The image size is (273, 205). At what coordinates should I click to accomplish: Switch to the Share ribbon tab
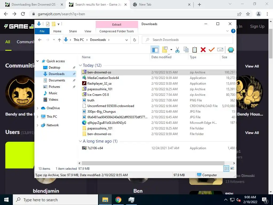click(x=73, y=31)
